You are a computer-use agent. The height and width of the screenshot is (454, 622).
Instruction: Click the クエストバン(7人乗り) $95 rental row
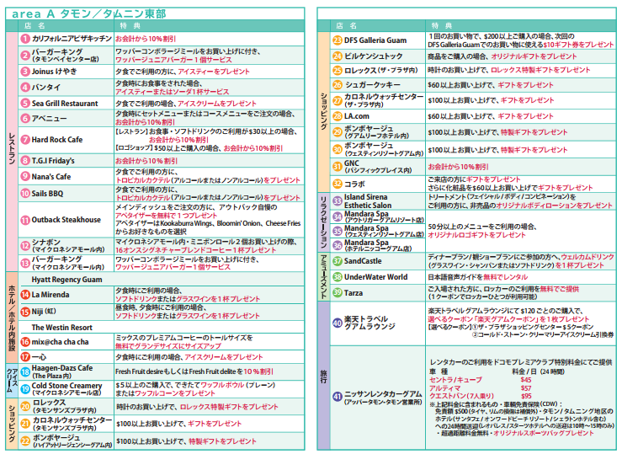481,396
